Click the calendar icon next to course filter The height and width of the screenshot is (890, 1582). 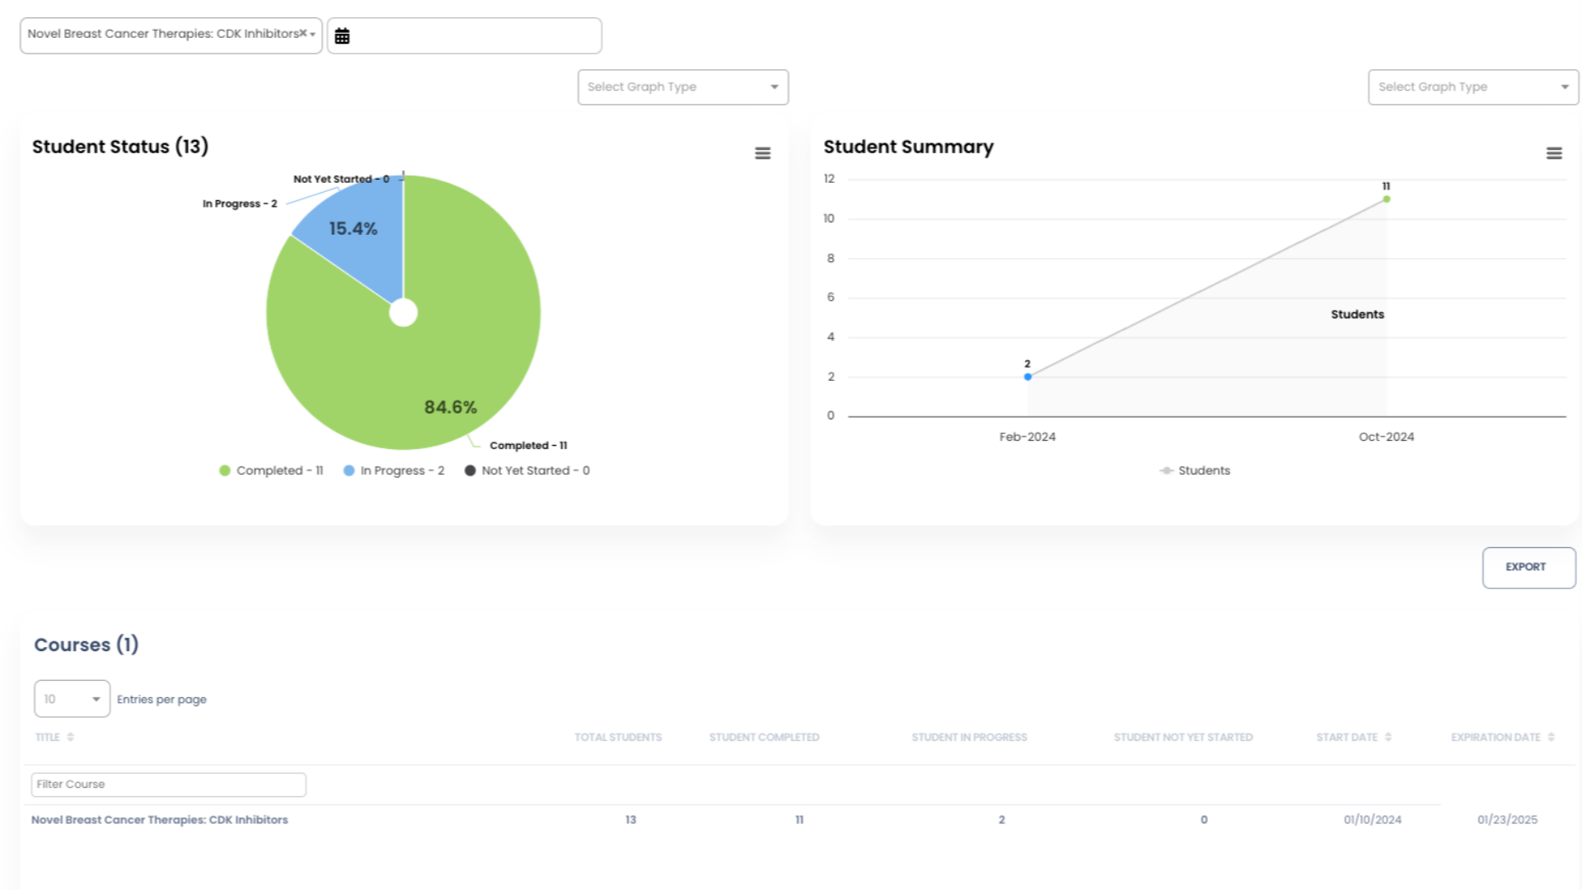pyautogui.click(x=341, y=34)
